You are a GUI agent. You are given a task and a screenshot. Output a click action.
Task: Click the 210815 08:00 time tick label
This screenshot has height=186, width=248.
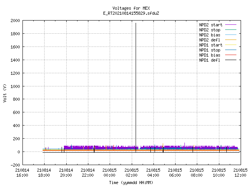point(196,173)
